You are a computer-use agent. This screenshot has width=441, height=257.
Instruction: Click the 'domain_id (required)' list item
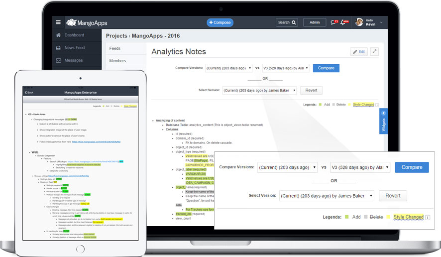pos(190,138)
